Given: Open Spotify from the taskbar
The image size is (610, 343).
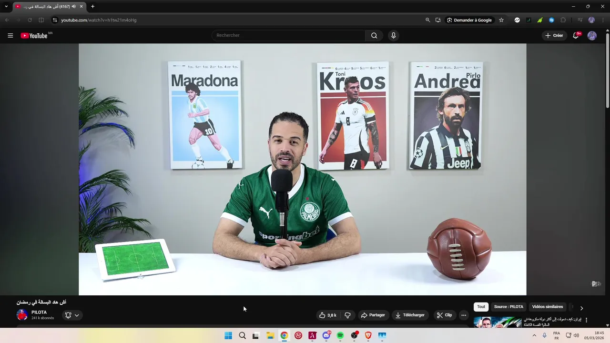Looking at the screenshot, I should coord(340,335).
